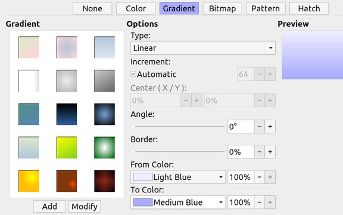The height and width of the screenshot is (215, 343).
Task: Choose the teal blue gradient swatch
Action: [x=29, y=114]
